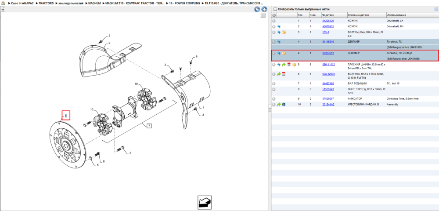Click the '№ детали' column header
The image size is (439, 211).
coord(328,15)
